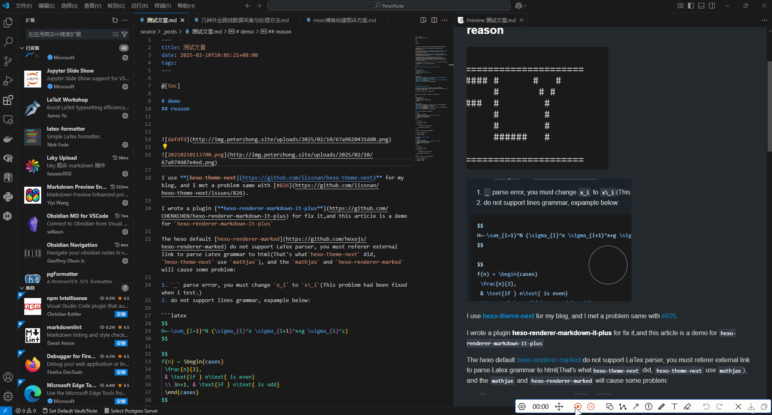Install Debugger for Firefox extension

(121, 372)
